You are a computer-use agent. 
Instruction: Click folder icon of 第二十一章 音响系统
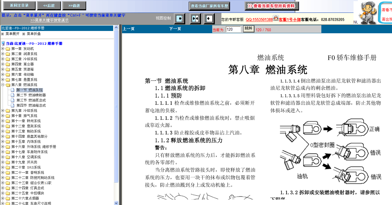(8, 173)
